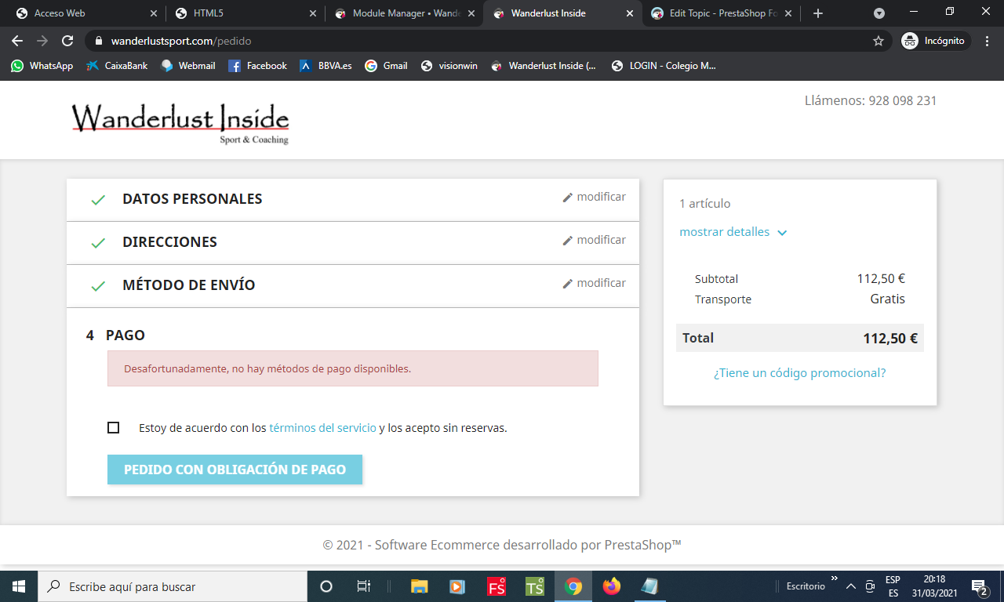Open File Explorer from the taskbar
This screenshot has width=1004, height=602.
420,586
